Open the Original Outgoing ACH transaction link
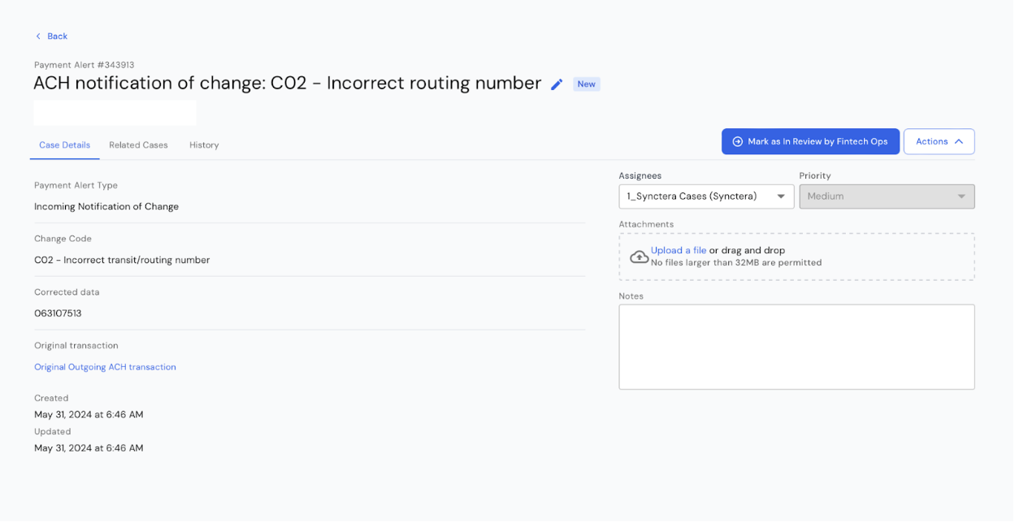The width and height of the screenshot is (1019, 531). tap(105, 367)
